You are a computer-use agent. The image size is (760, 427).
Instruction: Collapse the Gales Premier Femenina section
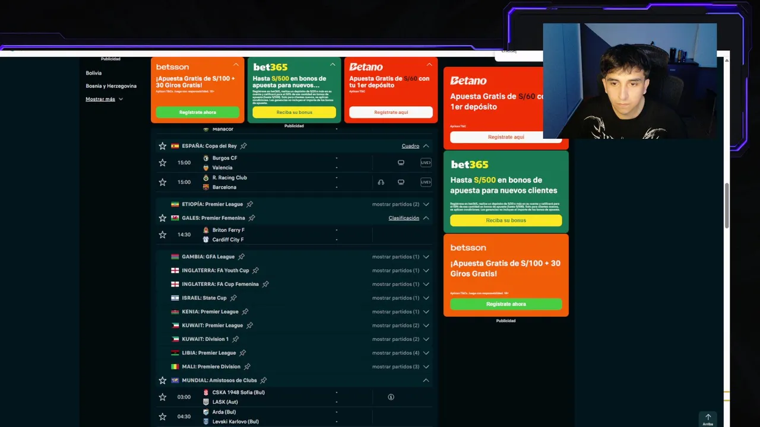pyautogui.click(x=426, y=218)
